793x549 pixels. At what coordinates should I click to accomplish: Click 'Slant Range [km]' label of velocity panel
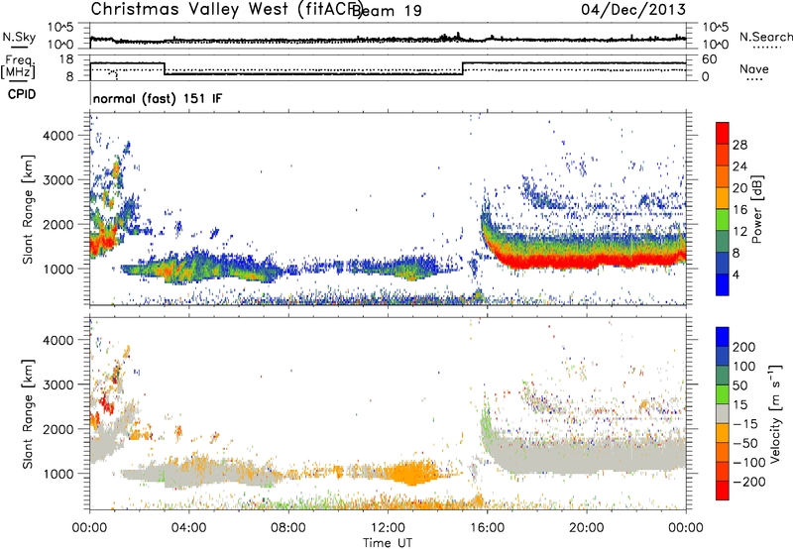[28, 414]
